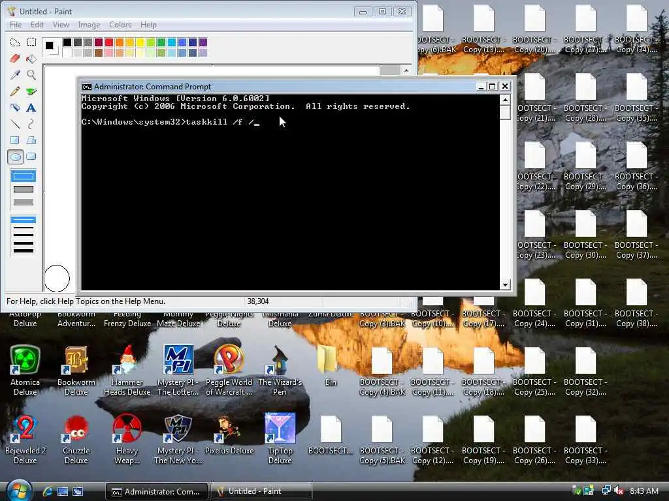Select the Ellipse tool in Paint
This screenshot has height=501, width=669.
coord(15,157)
